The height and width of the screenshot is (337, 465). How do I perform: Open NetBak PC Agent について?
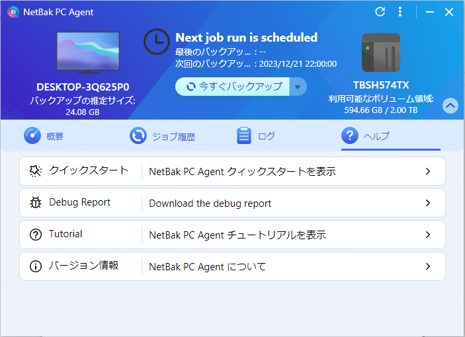click(x=207, y=267)
